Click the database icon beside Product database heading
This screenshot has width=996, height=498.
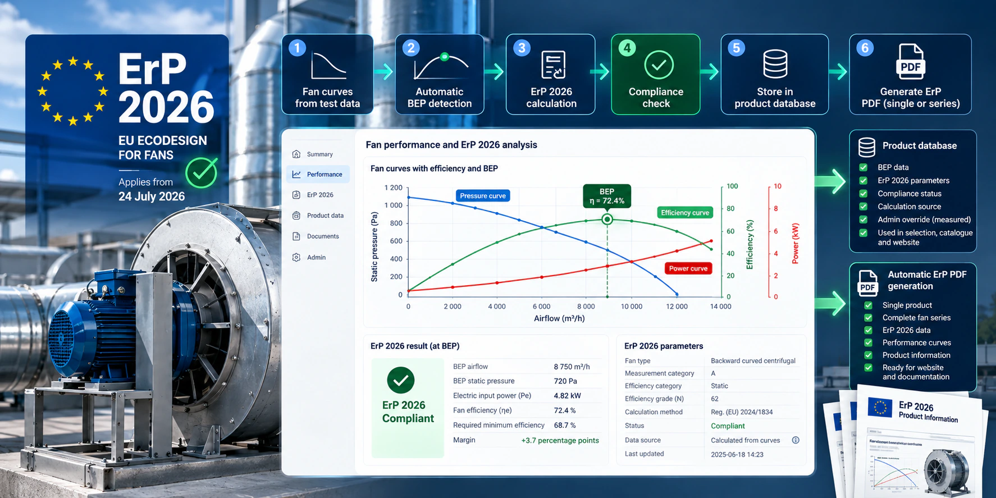click(x=867, y=147)
